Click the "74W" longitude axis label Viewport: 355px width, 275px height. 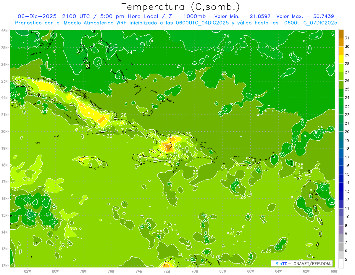point(139,271)
